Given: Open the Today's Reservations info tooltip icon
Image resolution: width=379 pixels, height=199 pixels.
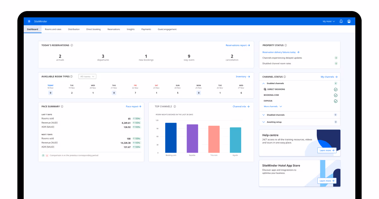Looking at the screenshot, I should coord(72,45).
